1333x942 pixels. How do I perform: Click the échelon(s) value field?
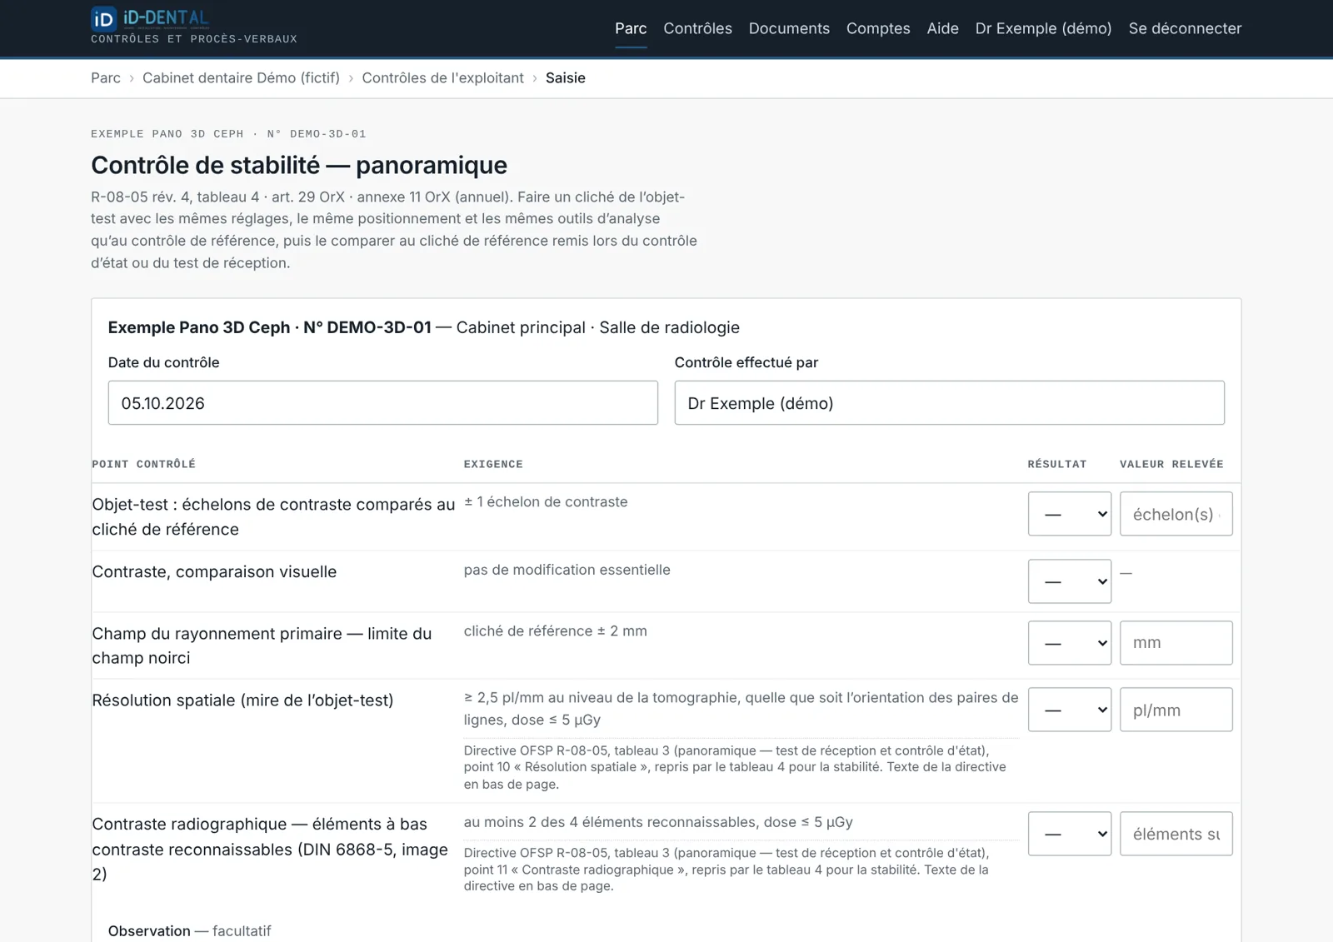tap(1176, 514)
